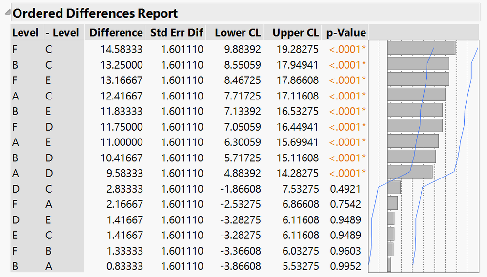Viewport: 487px width, 277px height.
Task: Click the Upper CL column header
Action: [x=295, y=33]
